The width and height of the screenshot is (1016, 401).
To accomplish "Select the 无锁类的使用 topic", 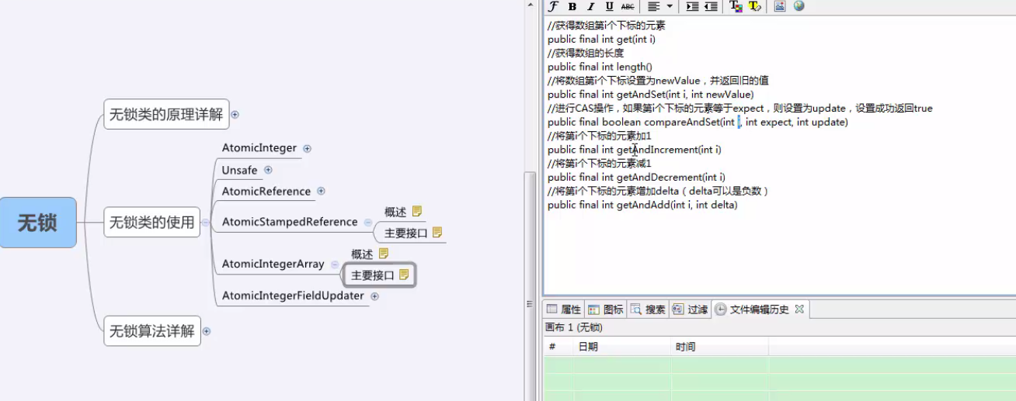I will (x=151, y=223).
